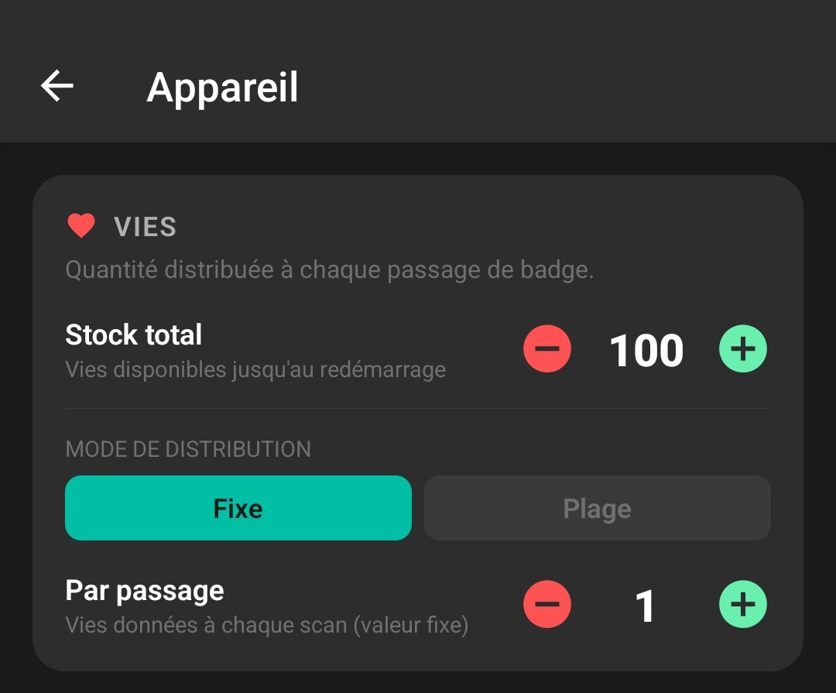Toggle the active mode in MODE DE DISTRIBUTION
Screen dimensions: 836x693
[x=238, y=508]
